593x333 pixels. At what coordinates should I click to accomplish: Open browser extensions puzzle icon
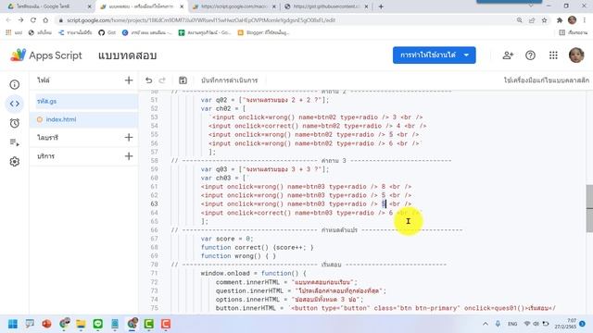point(560,20)
